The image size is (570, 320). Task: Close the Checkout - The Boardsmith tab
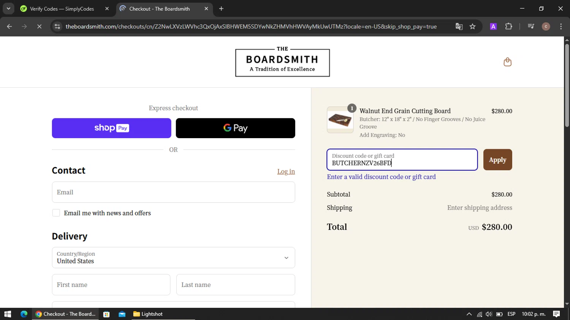coord(206,9)
